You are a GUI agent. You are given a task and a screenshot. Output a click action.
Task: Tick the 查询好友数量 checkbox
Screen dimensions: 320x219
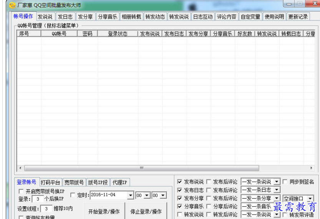[21, 217]
